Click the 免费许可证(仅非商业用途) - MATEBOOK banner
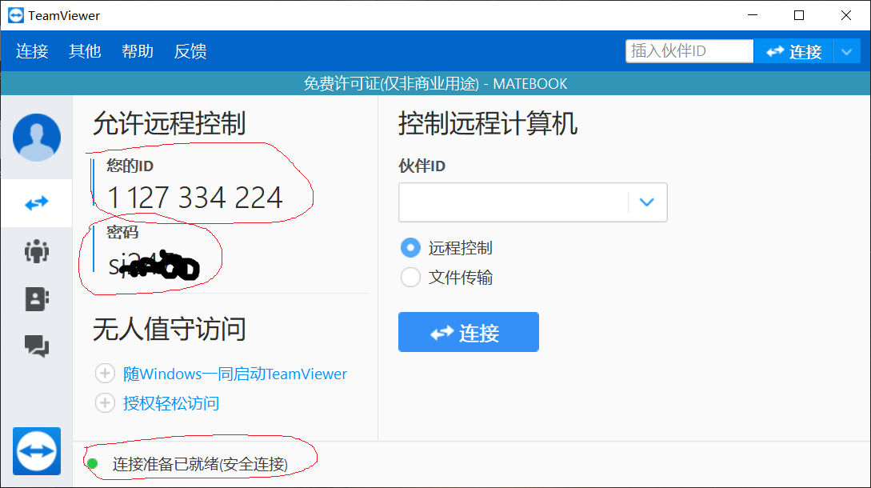Viewport: 871px width, 488px height. 435,83
